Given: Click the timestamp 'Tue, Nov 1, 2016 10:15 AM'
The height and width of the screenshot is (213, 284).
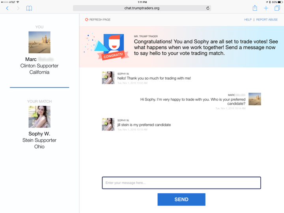Looking at the screenshot, I should coord(132,129).
